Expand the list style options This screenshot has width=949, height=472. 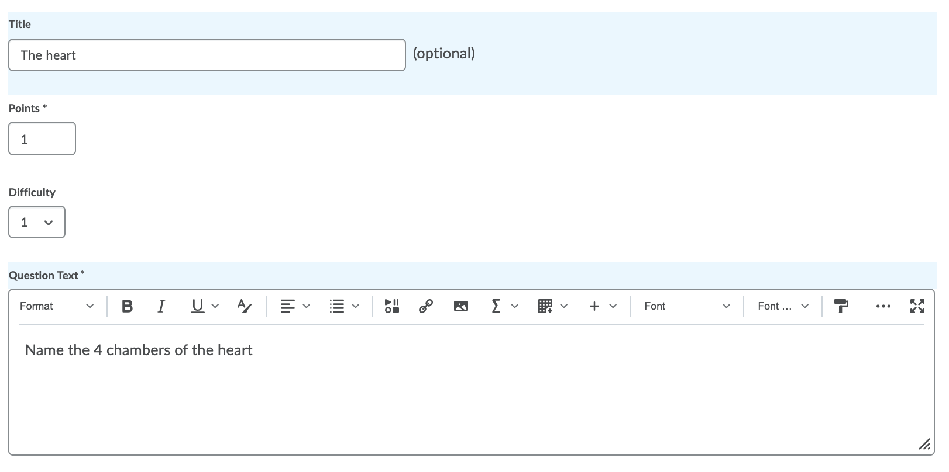[344, 306]
